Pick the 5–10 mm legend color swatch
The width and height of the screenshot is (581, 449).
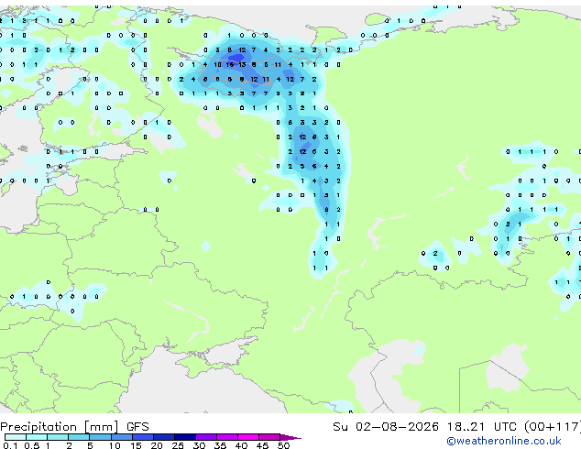pos(100,437)
